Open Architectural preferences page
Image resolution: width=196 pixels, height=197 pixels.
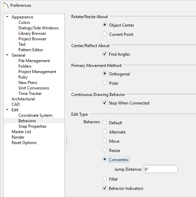pos(23,99)
